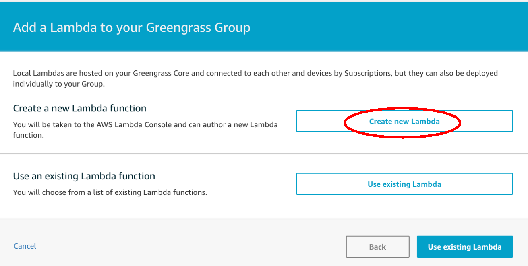Click the divider line between the two Lambda sections
This screenshot has height=266, width=528.
point(264,154)
